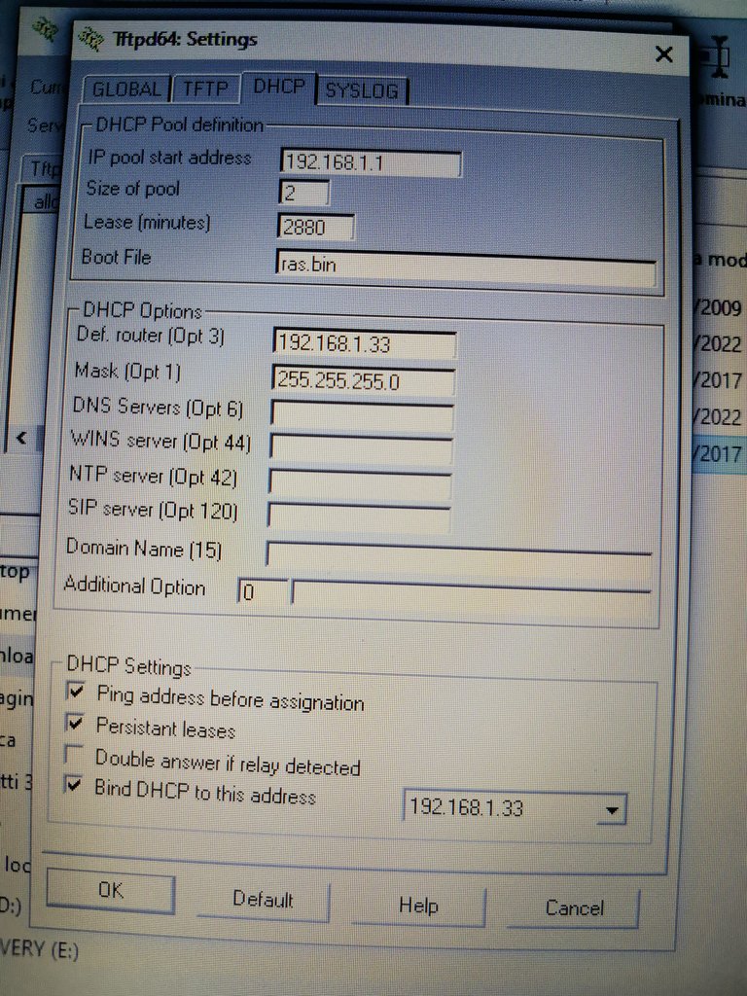Toggle Bind DHCP to this address checkbox
Image resolution: width=747 pixels, height=996 pixels.
(74, 785)
